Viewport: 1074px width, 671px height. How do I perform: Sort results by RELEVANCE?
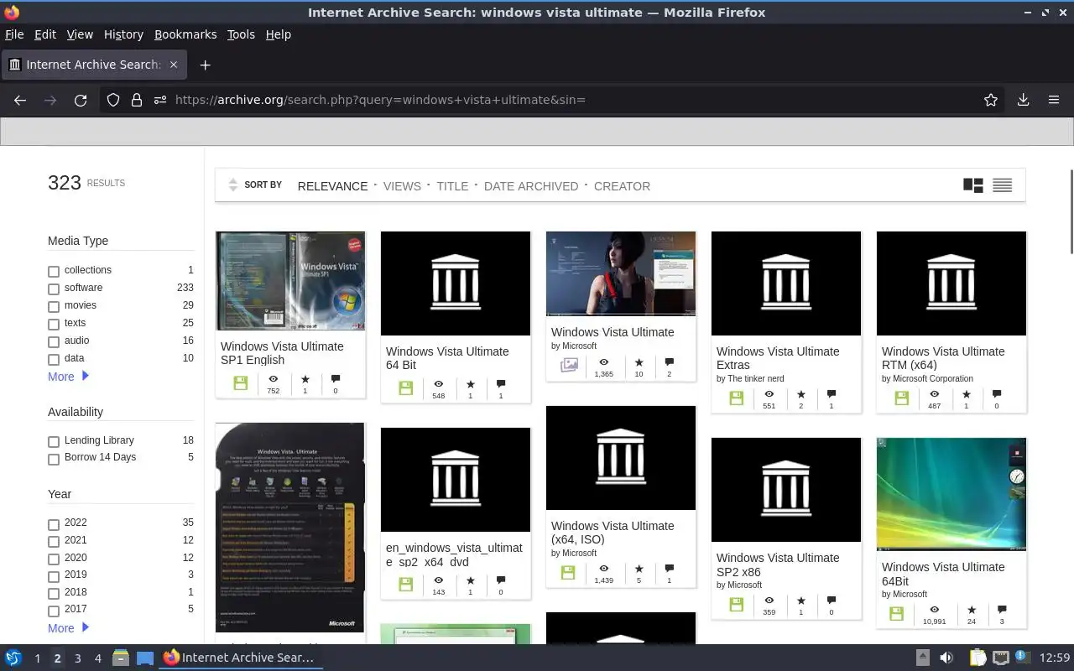point(332,186)
